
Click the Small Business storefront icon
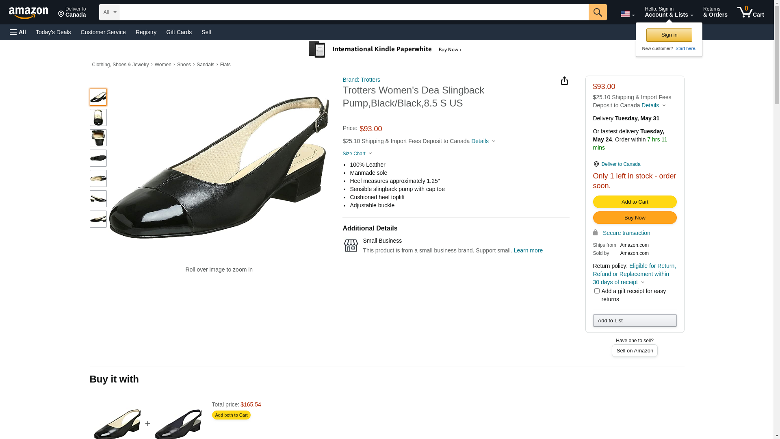point(351,246)
